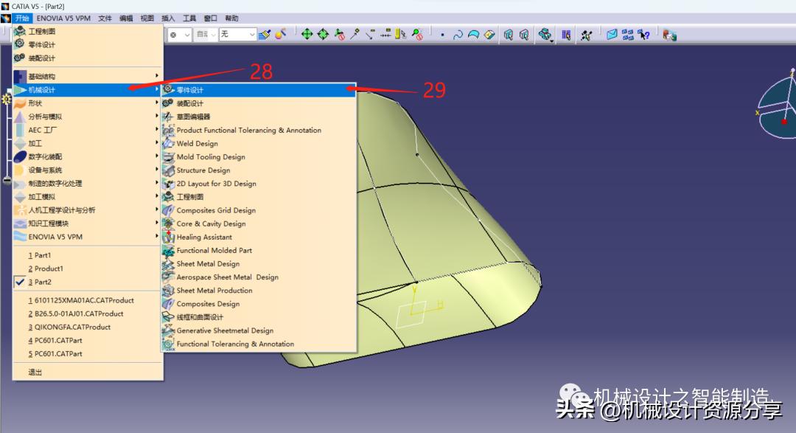796x433 pixels.
Task: Choose 零件设计 in the 机械设计 submenu
Action: pyautogui.click(x=189, y=90)
